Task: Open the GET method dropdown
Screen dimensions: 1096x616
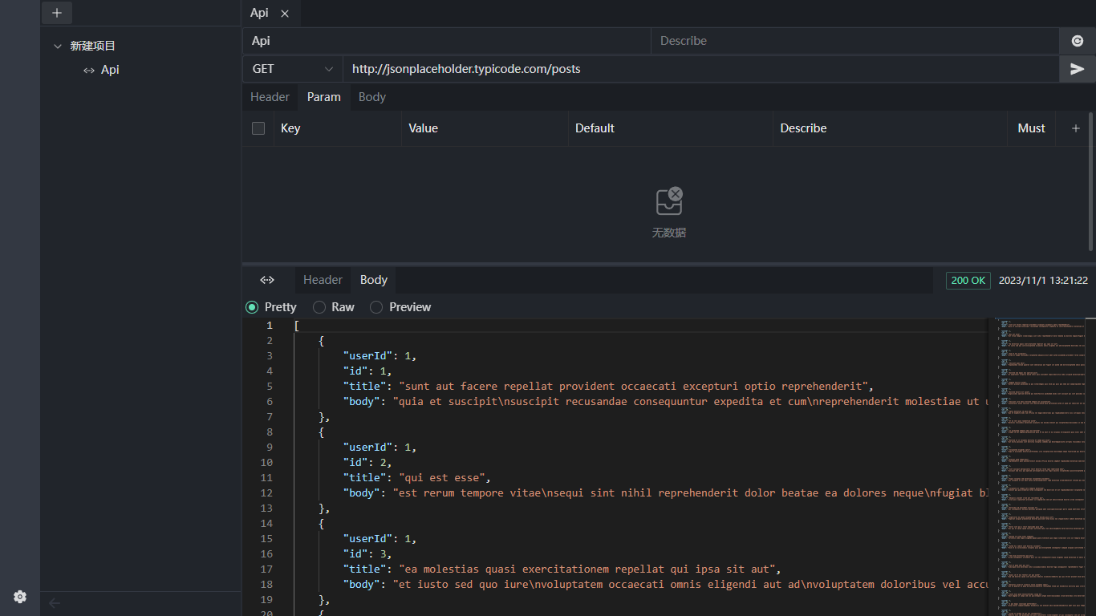Action: [x=293, y=69]
